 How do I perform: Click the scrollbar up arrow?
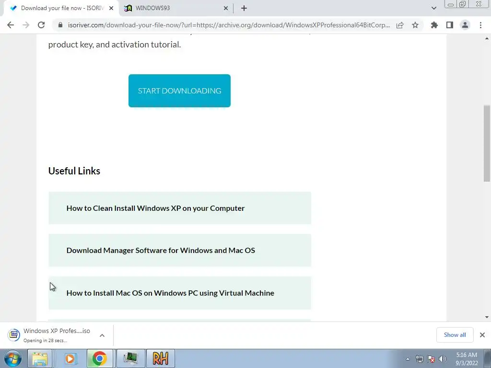(x=487, y=38)
